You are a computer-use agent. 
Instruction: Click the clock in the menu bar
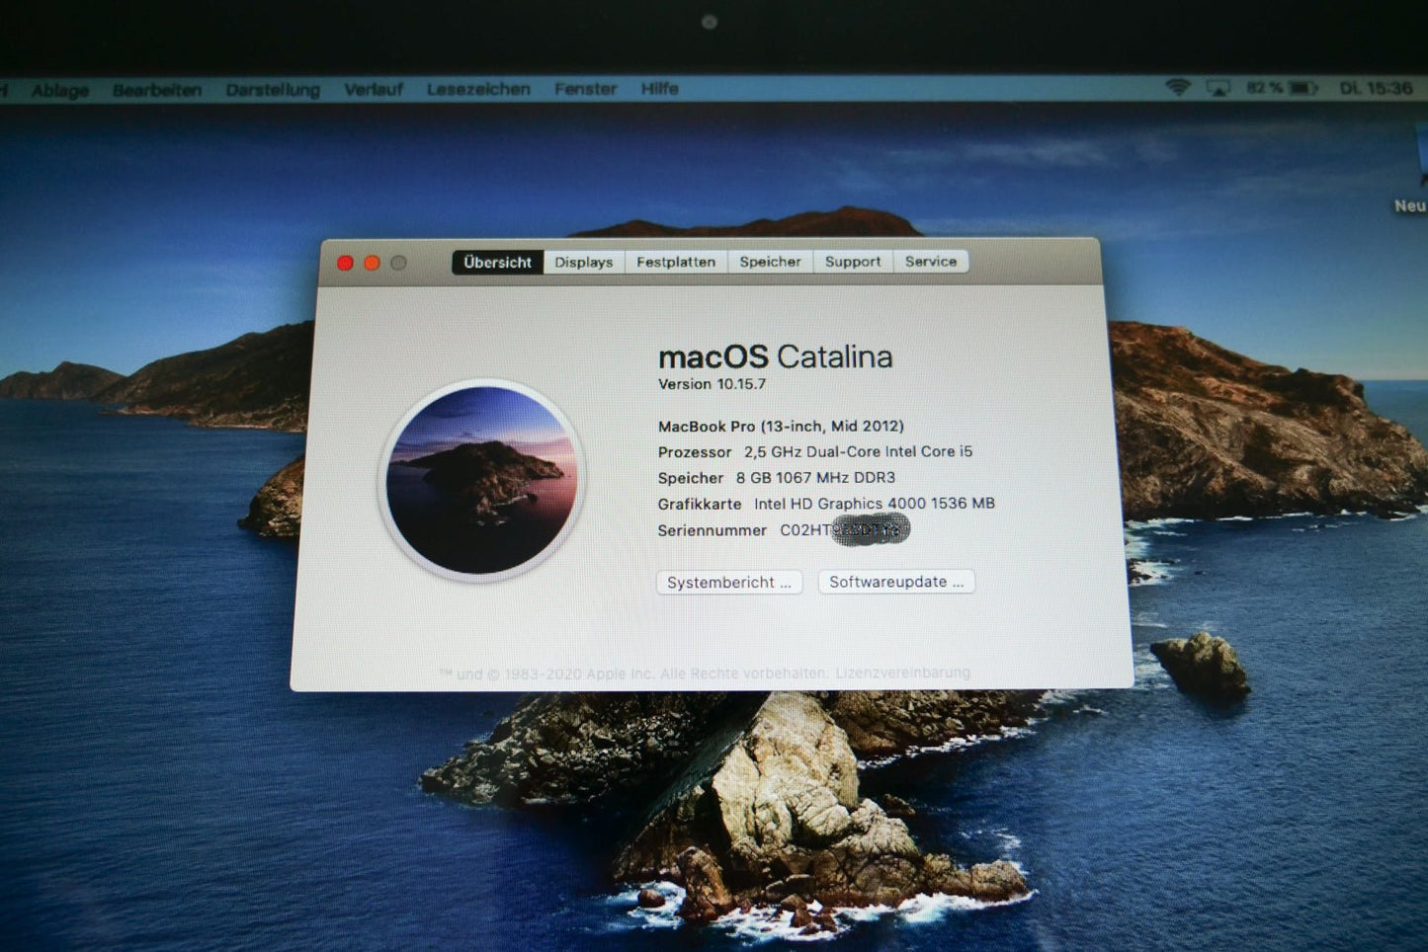[x=1376, y=88]
